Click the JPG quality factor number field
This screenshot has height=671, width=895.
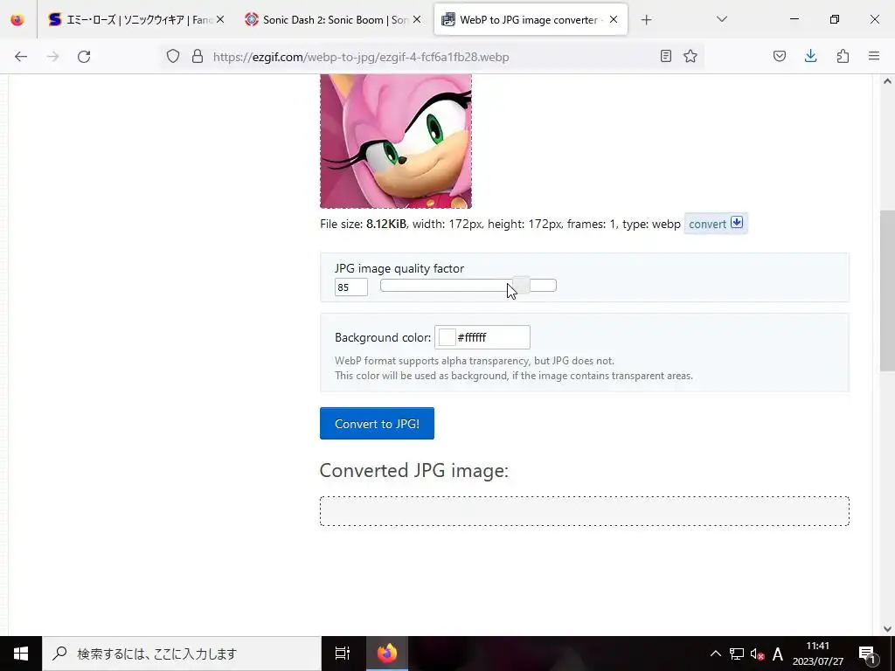click(x=351, y=287)
